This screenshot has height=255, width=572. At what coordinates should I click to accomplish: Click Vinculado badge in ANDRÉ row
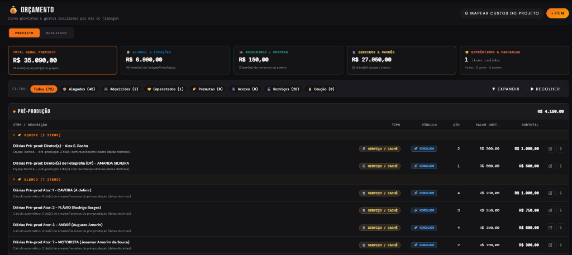[x=424, y=228]
